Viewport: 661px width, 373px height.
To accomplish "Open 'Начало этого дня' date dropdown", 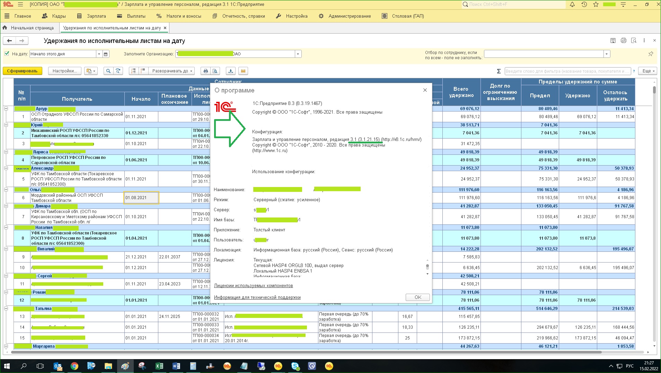I will coord(99,54).
